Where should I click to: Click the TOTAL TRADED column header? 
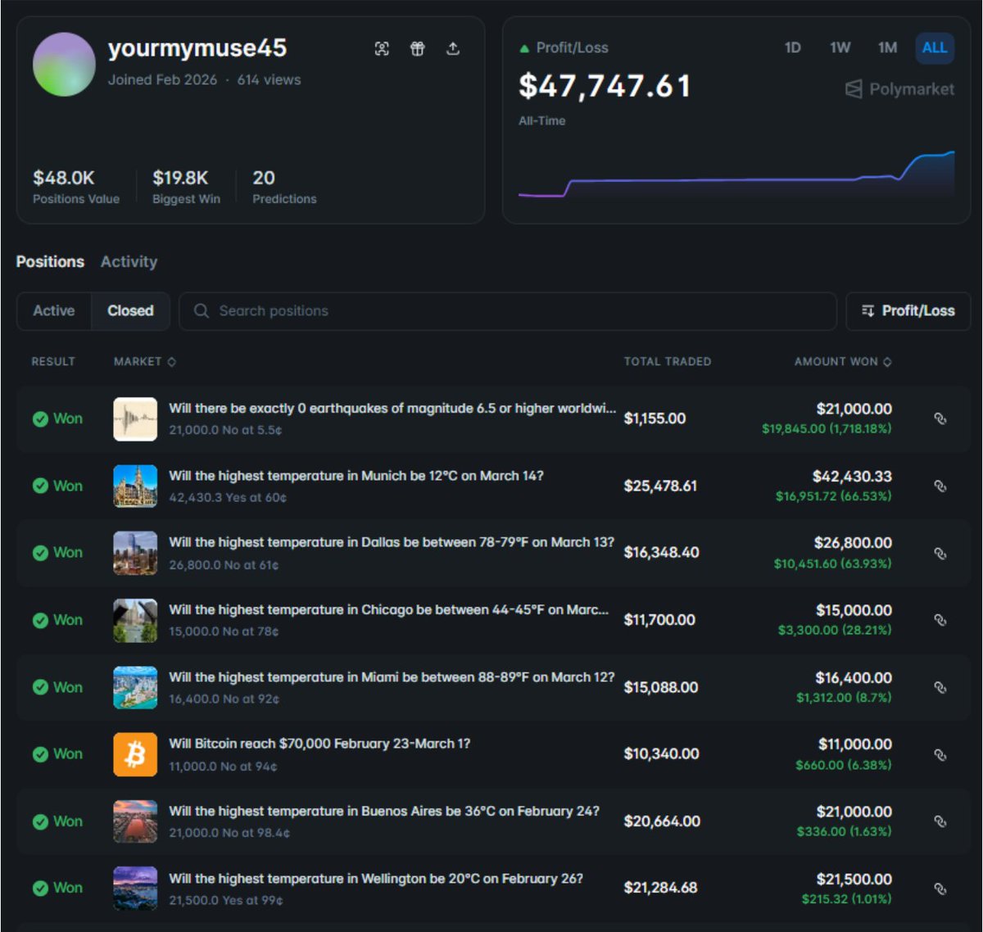point(668,361)
